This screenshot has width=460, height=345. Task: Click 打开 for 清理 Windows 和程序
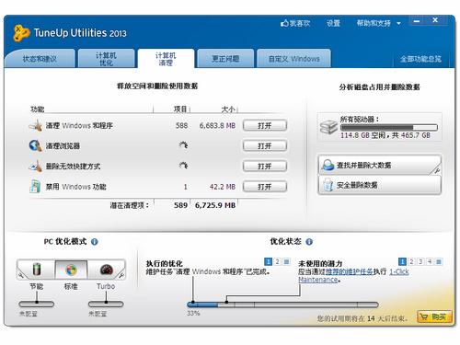click(x=265, y=125)
